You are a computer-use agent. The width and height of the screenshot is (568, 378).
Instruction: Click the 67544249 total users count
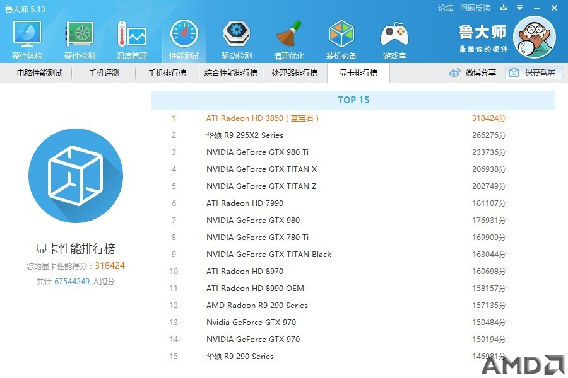72,282
